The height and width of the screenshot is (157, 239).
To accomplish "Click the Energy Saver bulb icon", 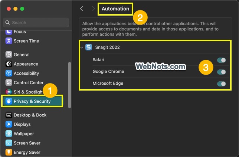I will pos(9,152).
